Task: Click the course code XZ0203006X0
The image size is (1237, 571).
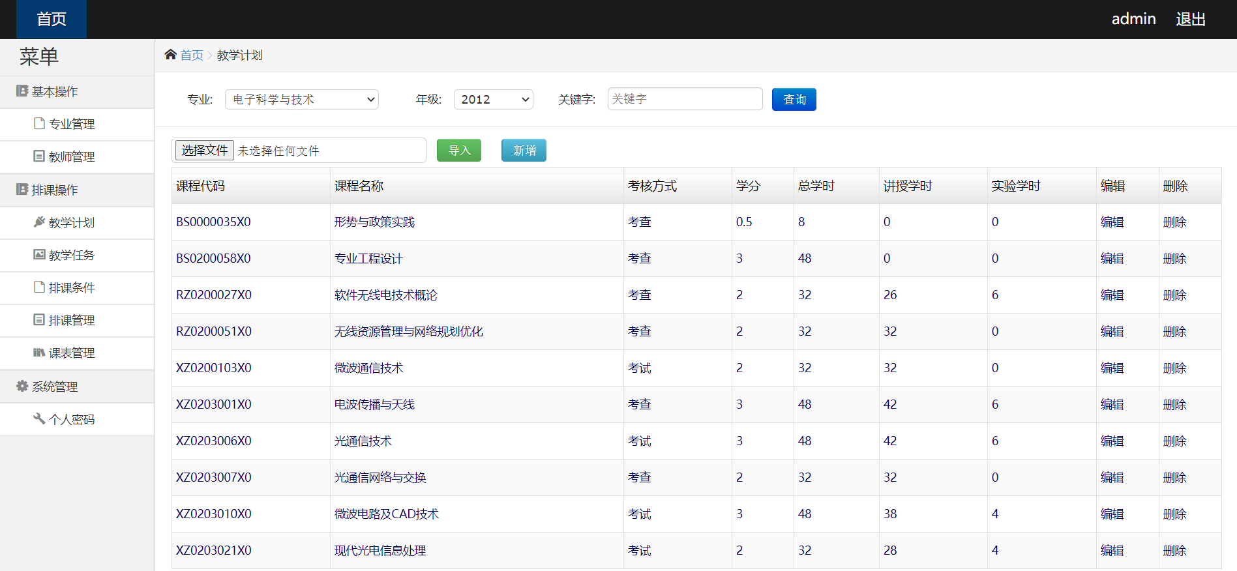Action: [213, 441]
